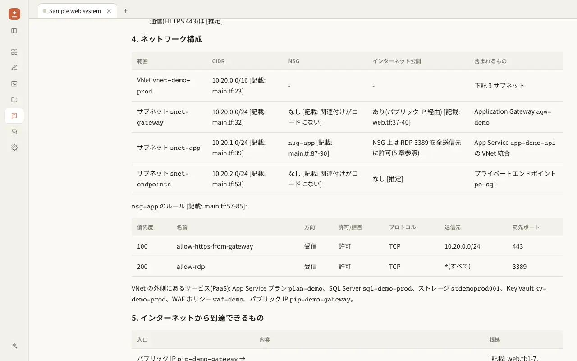Click the 含まれるもの column header

click(x=490, y=61)
